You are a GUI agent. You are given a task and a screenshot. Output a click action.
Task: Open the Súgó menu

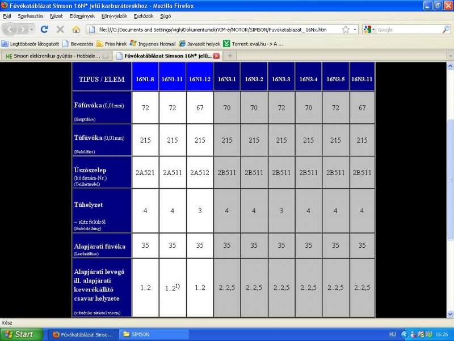tap(165, 16)
